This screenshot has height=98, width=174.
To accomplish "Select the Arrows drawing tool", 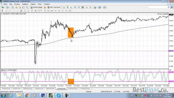I will 35,11.
